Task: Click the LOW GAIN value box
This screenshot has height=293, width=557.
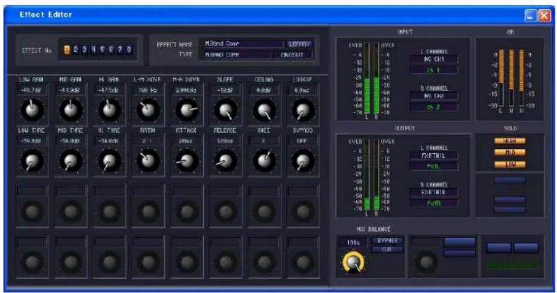Action: [32, 90]
